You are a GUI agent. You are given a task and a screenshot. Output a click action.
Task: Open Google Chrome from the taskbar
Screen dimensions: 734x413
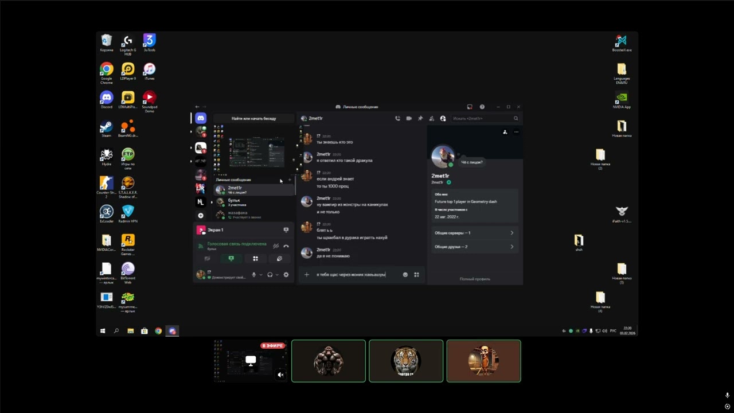click(158, 331)
